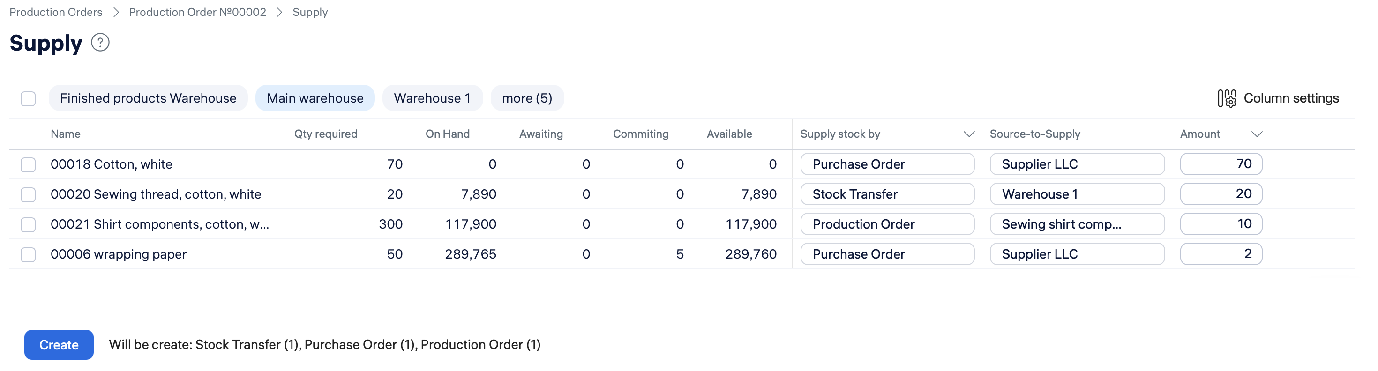This screenshot has width=1378, height=371.
Task: Click the Column settings icon
Action: tap(1227, 98)
